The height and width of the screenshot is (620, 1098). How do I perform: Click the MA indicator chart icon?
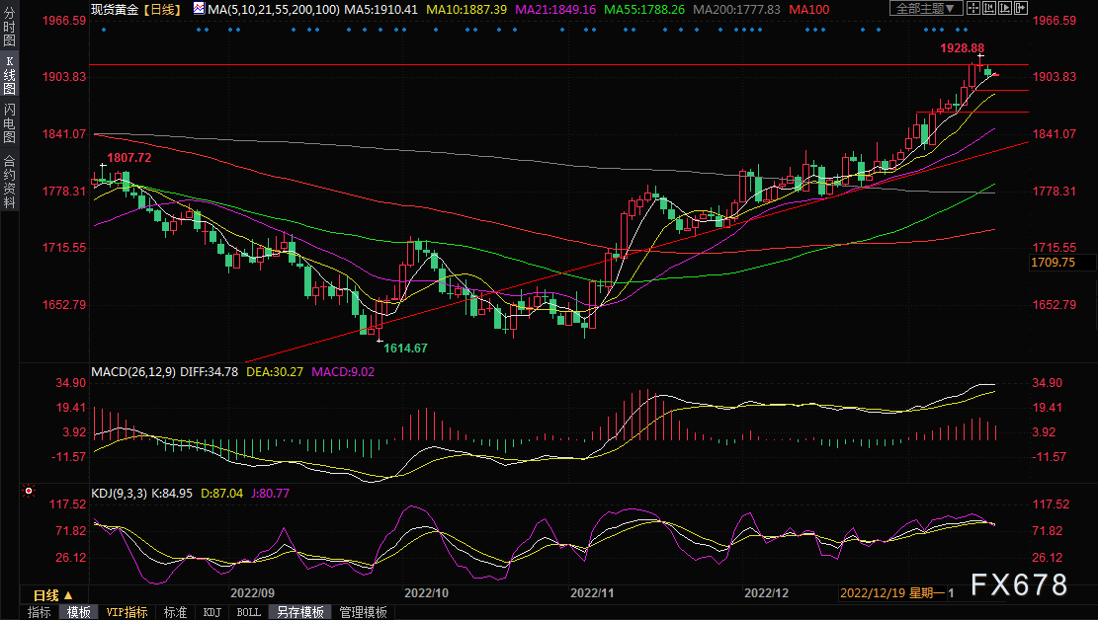[x=200, y=9]
